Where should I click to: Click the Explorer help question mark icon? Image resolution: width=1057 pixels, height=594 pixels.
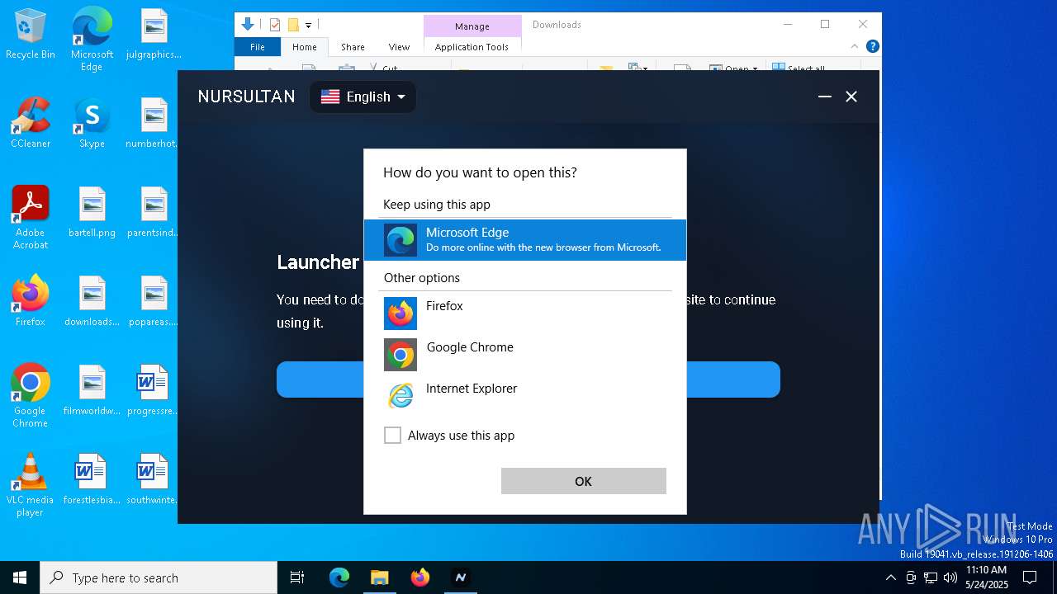[x=872, y=46]
